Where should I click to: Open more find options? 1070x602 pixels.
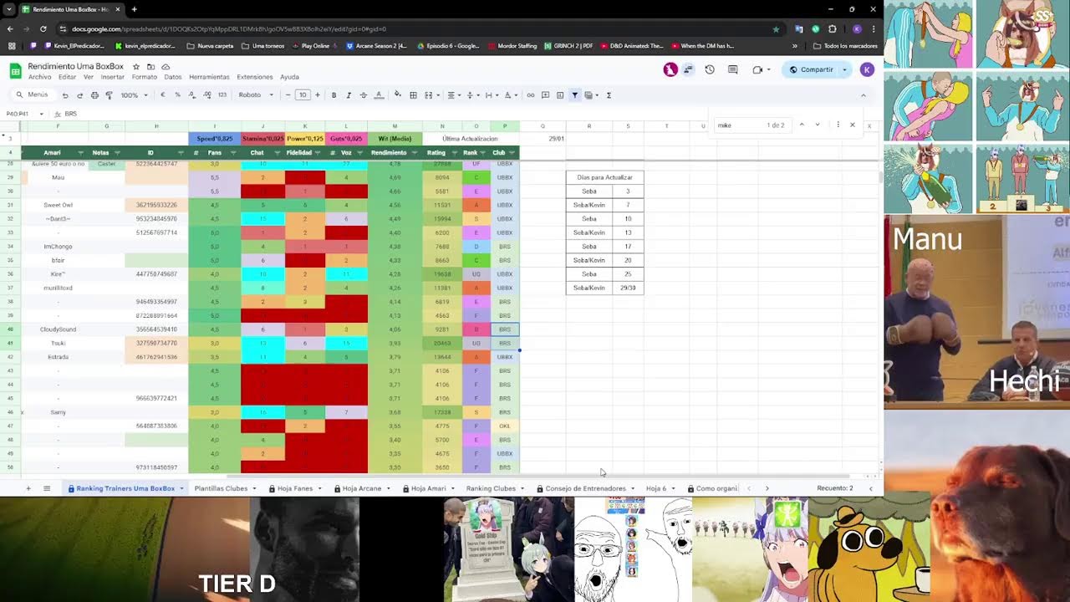[x=838, y=125]
